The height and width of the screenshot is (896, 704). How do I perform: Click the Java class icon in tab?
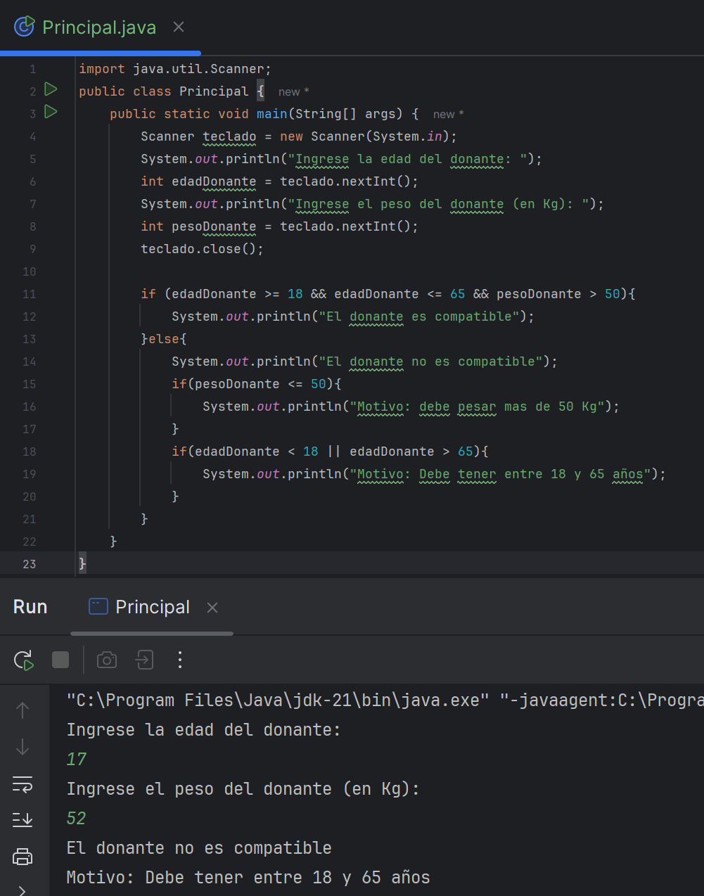pos(24,27)
